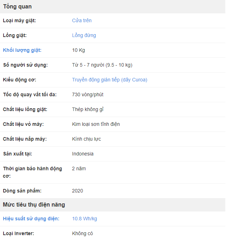Click the "Loại máy giặt:" label
Viewport: 226px width, 239px height.
point(19,20)
